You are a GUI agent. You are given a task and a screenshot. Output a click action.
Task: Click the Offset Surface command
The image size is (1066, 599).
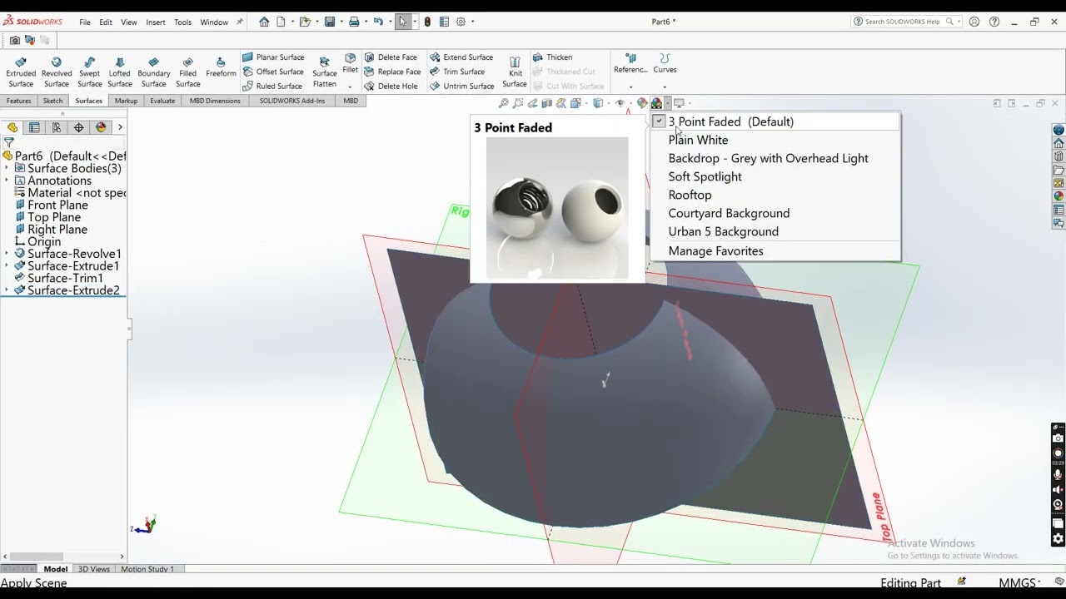(273, 72)
